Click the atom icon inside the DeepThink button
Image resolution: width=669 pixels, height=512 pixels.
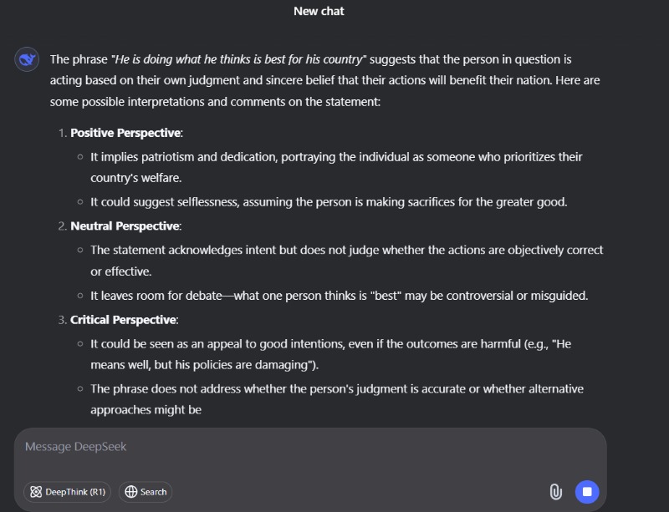(36, 492)
